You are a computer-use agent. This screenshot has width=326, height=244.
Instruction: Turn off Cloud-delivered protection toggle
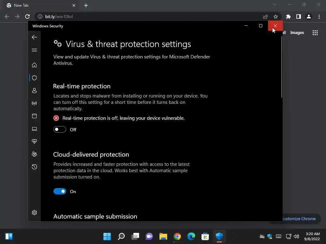[x=60, y=191]
